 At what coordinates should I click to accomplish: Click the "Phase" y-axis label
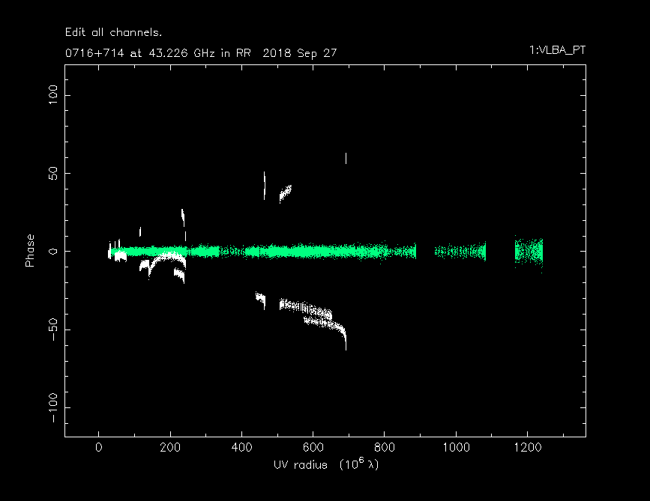(30, 250)
